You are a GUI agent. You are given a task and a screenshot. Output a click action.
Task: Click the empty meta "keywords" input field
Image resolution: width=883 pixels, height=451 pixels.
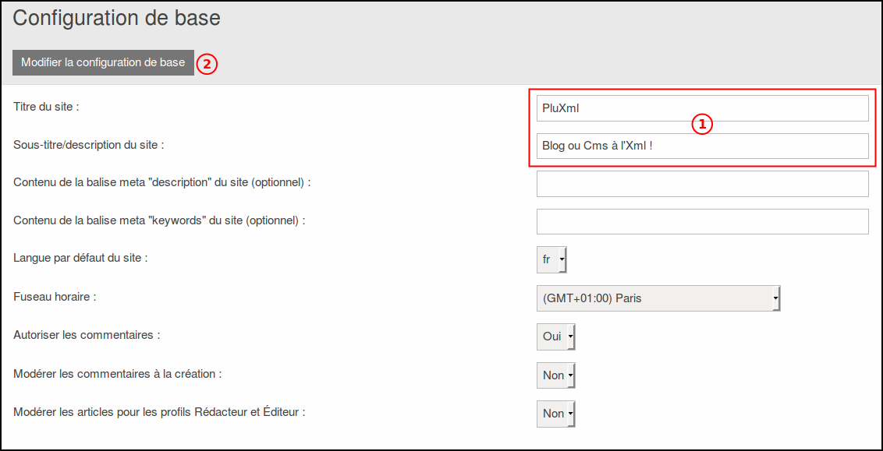point(702,221)
